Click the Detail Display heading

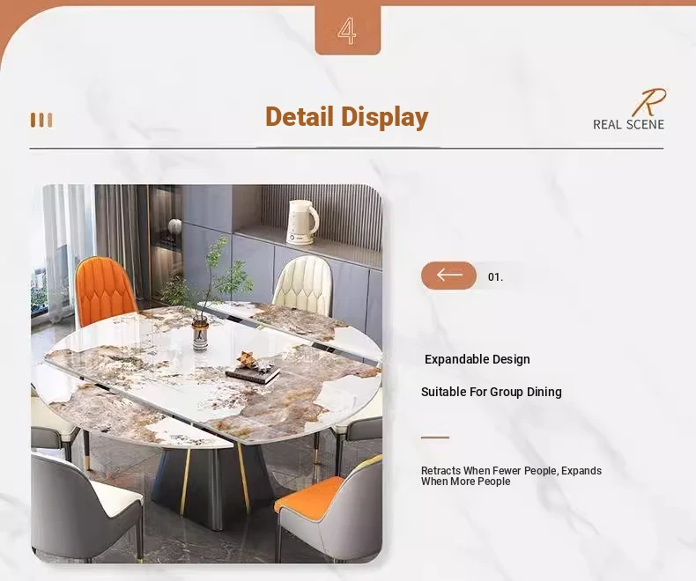point(346,117)
